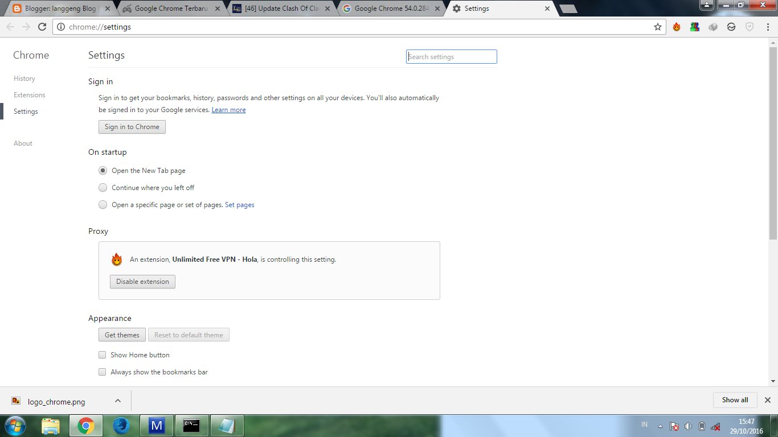Show hidden system tray icons

point(660,426)
